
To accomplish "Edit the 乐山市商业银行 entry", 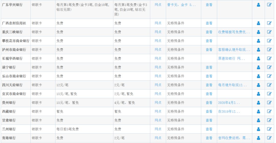I will pos(269,76).
